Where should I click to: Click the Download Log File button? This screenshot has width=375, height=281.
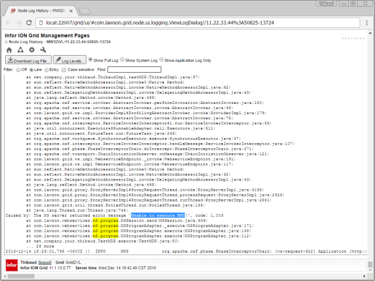(28, 60)
